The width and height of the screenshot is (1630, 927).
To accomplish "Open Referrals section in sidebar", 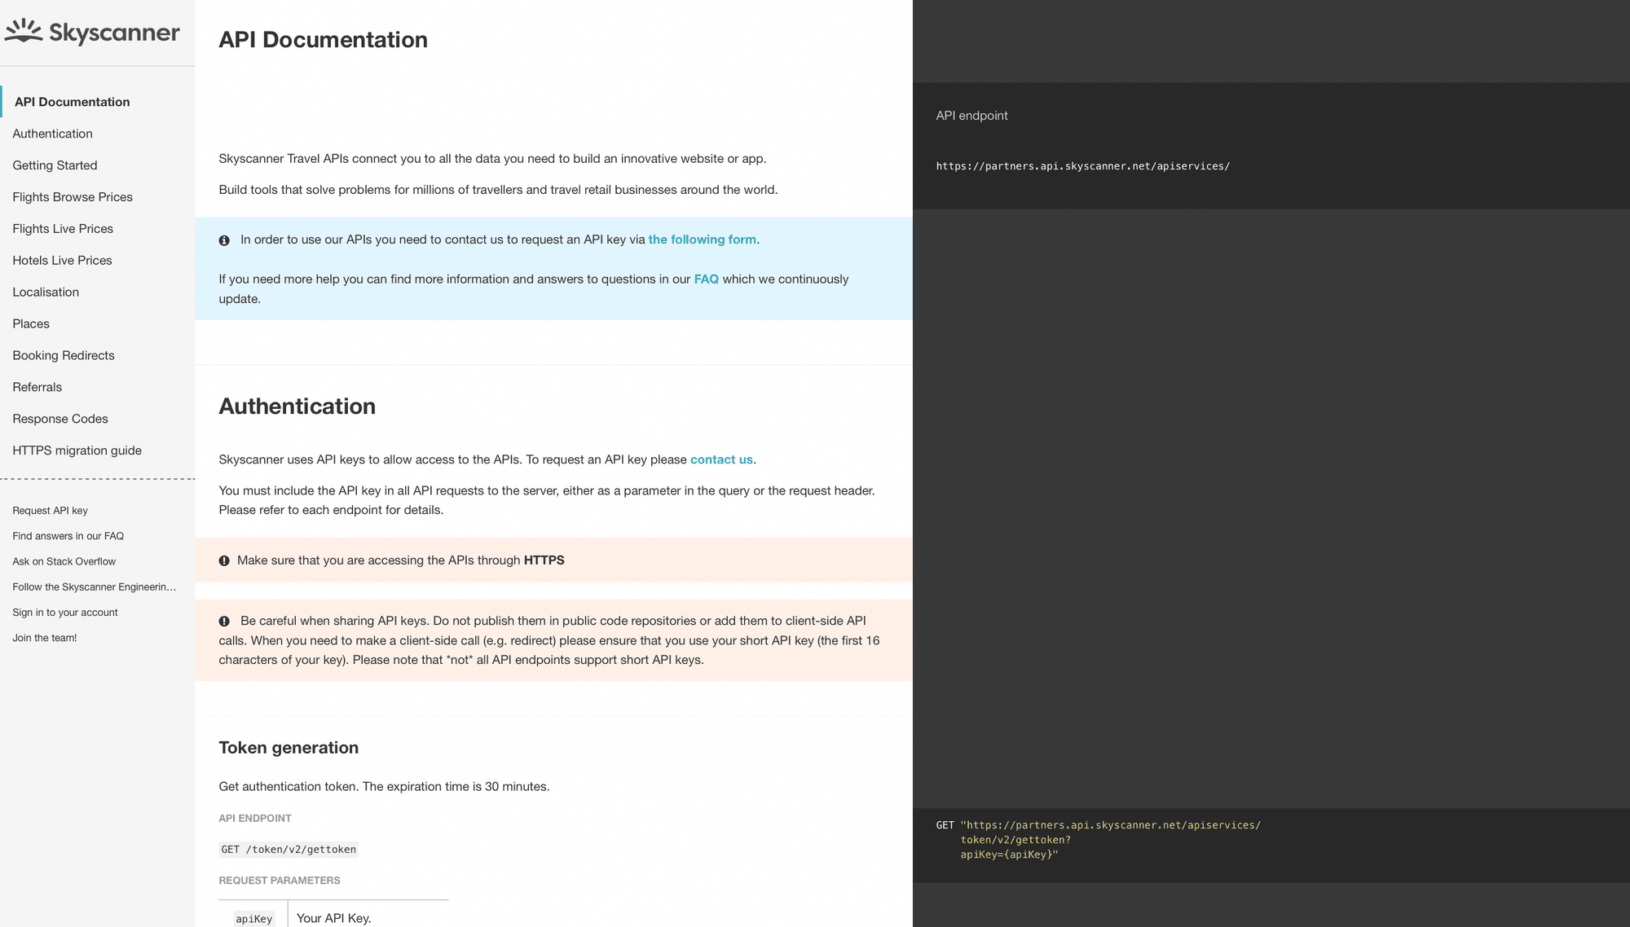I will tap(37, 388).
